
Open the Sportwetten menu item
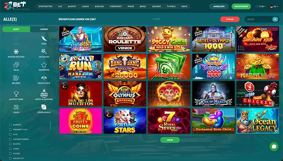(45, 6)
